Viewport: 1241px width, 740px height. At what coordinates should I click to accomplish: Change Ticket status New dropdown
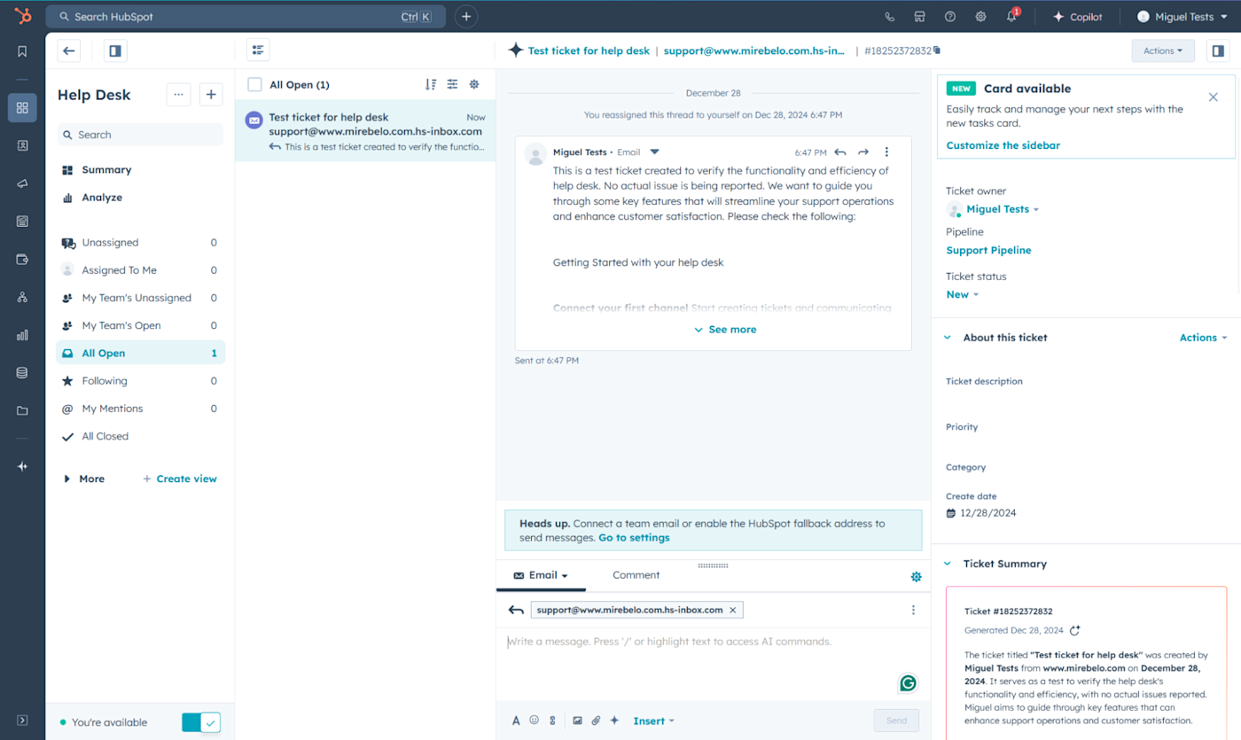click(963, 294)
